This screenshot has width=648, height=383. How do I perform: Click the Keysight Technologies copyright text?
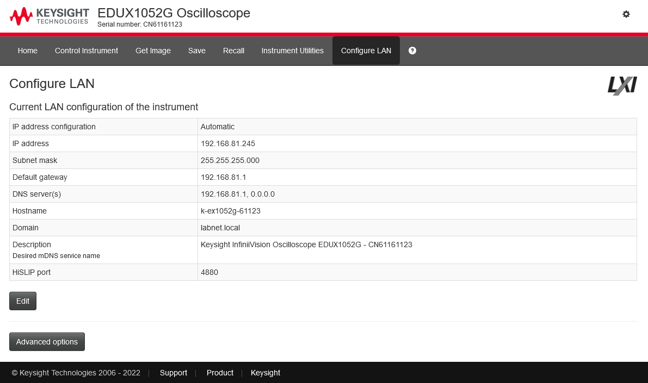(76, 373)
